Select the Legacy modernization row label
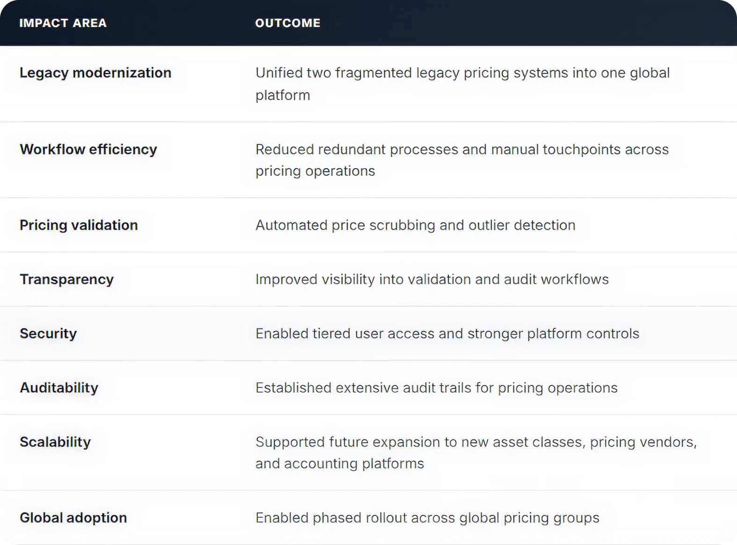This screenshot has width=737, height=545. click(95, 73)
